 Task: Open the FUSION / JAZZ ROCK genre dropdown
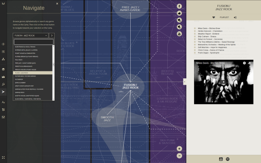point(31,35)
